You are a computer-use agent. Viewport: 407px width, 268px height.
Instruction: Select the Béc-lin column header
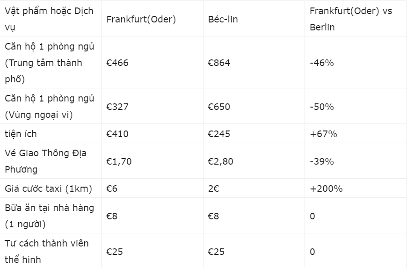pyautogui.click(x=223, y=19)
